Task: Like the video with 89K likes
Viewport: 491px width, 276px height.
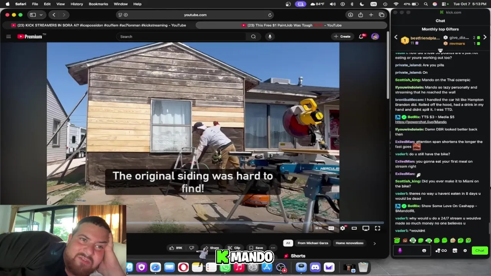Action: click(176, 248)
